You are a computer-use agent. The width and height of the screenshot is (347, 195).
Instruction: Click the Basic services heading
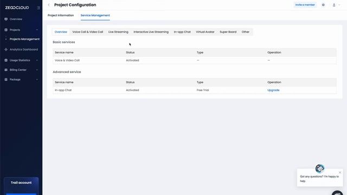pyautogui.click(x=64, y=42)
